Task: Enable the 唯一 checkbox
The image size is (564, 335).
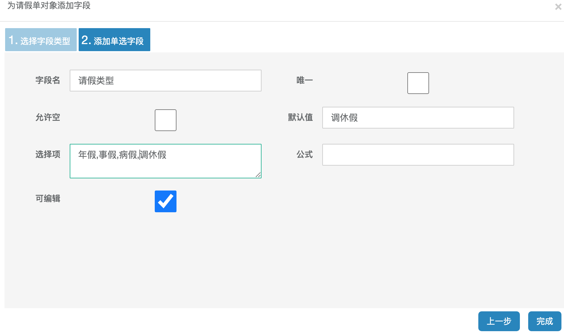Action: pyautogui.click(x=418, y=83)
